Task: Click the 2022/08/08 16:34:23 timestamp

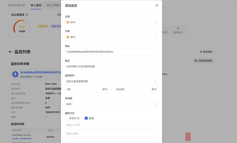Action: pos(21,135)
